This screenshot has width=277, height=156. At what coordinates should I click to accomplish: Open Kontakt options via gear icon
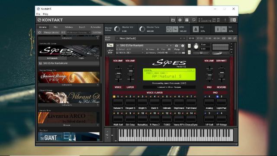[x=180, y=20]
